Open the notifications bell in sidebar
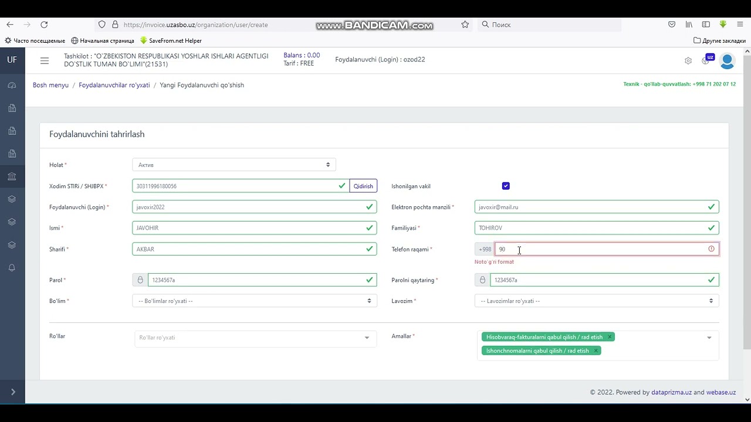Screen dimensions: 751x422 coord(12,268)
